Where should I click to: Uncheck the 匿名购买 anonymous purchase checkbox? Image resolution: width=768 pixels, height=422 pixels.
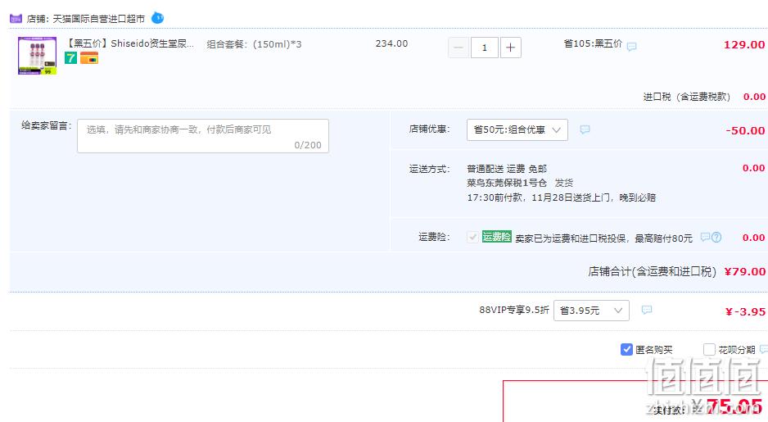coord(626,349)
